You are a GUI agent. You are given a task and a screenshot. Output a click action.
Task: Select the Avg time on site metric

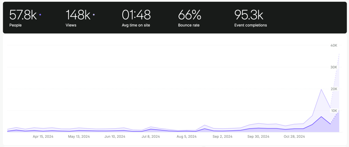[x=136, y=18]
